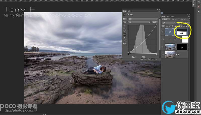Activate the on-image adjustment hand tool
This screenshot has width=201, height=115.
click(x=125, y=22)
